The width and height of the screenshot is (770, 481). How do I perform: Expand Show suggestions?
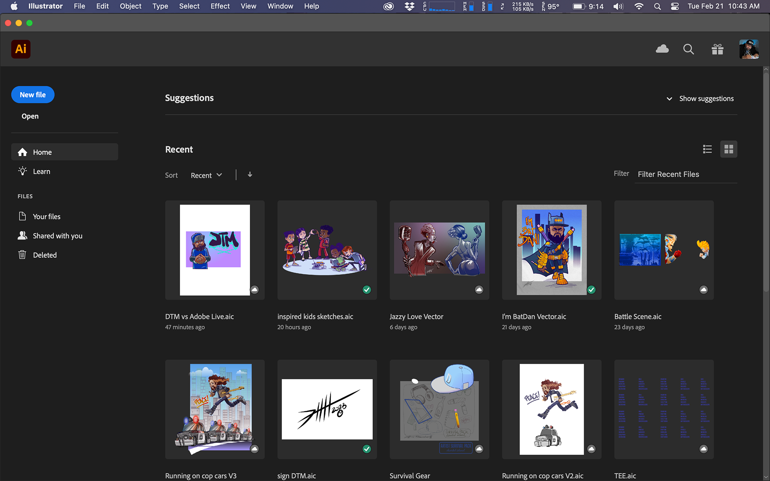pyautogui.click(x=700, y=99)
